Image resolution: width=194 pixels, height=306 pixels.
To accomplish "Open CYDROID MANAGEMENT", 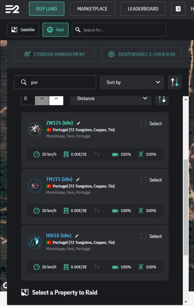I will point(54,54).
